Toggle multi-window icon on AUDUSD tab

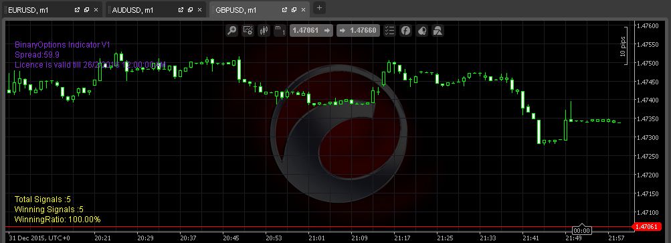click(x=191, y=10)
